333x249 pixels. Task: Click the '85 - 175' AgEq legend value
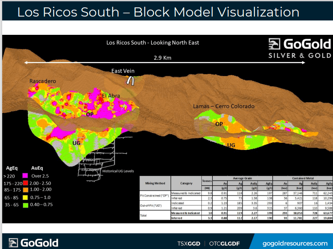(12, 190)
